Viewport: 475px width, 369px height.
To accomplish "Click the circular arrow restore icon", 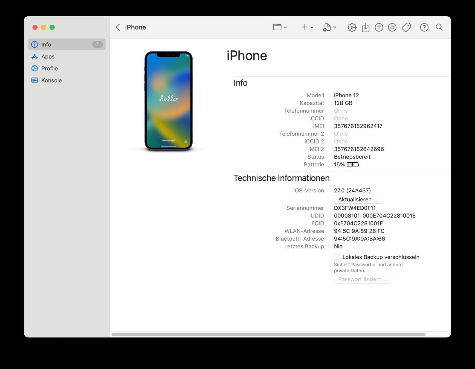I will (x=392, y=27).
